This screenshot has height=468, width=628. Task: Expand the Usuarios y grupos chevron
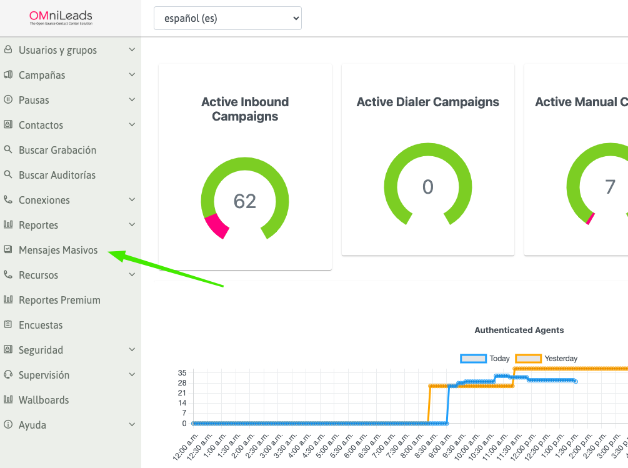click(x=132, y=50)
